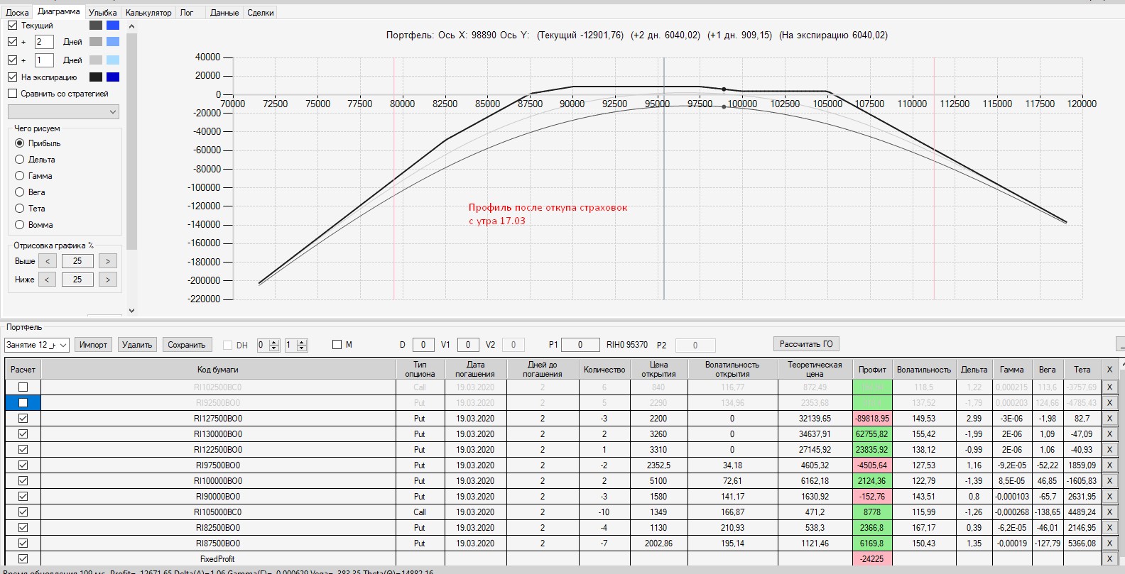Switch to the 'Данные' tab
Image resolution: width=1125 pixels, height=574 pixels.
click(x=224, y=13)
